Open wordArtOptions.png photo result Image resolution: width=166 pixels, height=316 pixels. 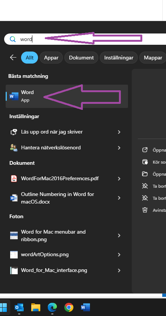coord(67,255)
